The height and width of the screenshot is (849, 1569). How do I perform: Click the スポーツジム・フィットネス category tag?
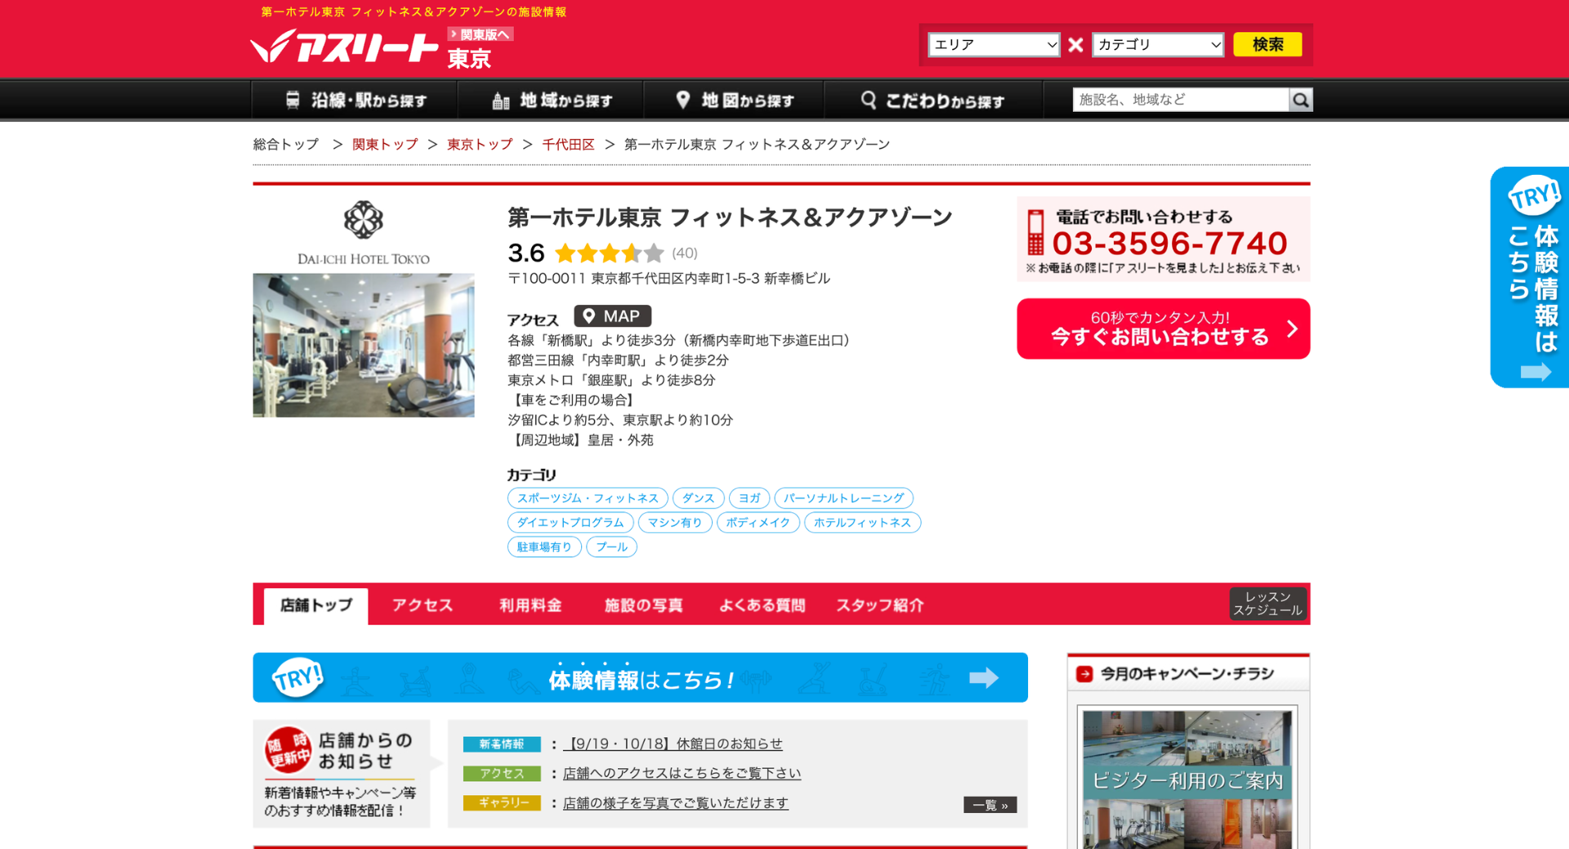coord(588,498)
